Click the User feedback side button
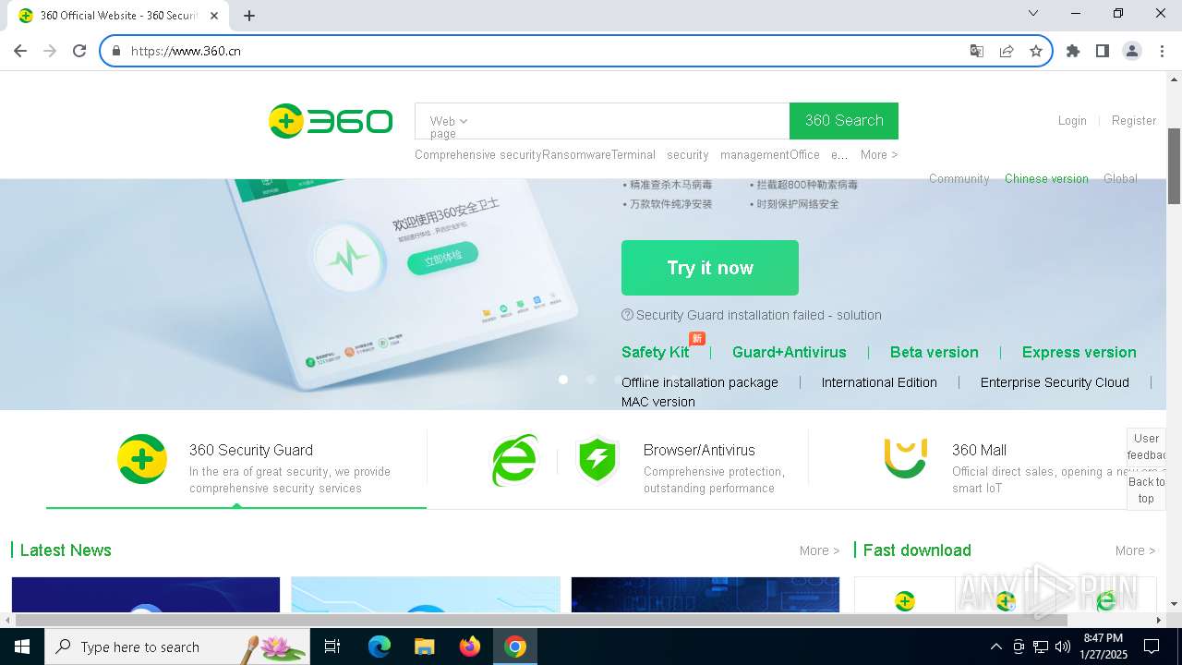The width and height of the screenshot is (1182, 665). [x=1146, y=447]
